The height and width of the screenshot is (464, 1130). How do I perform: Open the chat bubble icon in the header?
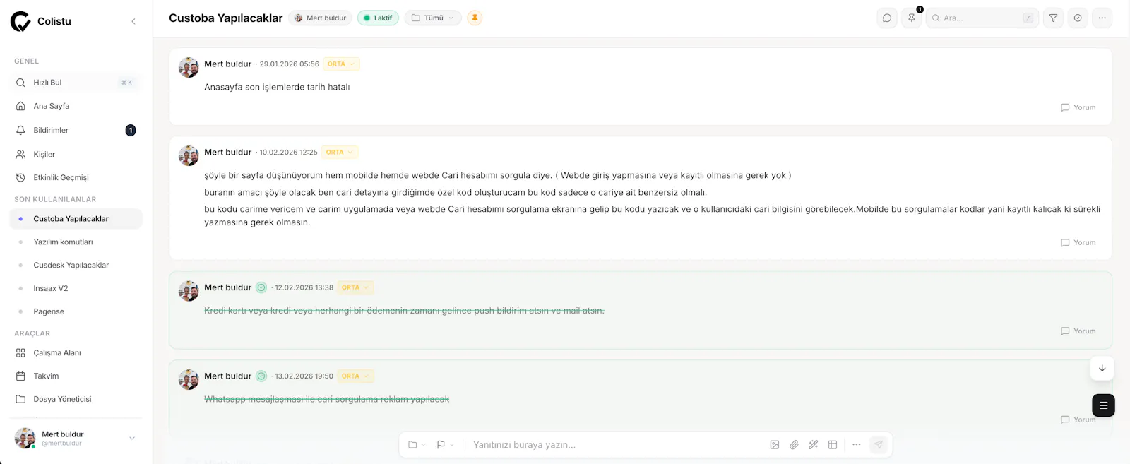887,18
